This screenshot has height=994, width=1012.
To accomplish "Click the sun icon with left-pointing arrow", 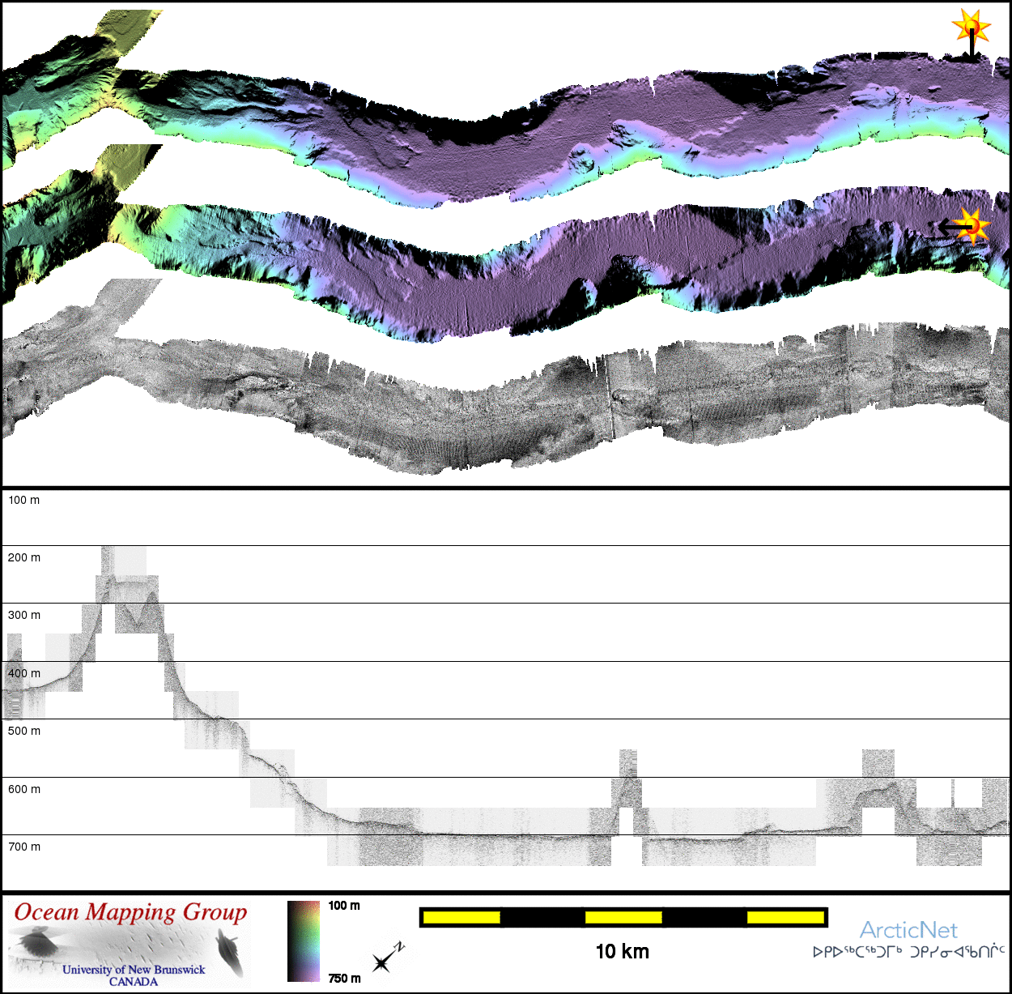I will pos(972,226).
